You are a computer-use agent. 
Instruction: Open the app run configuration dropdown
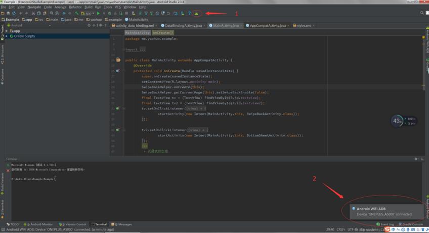[x=88, y=13]
